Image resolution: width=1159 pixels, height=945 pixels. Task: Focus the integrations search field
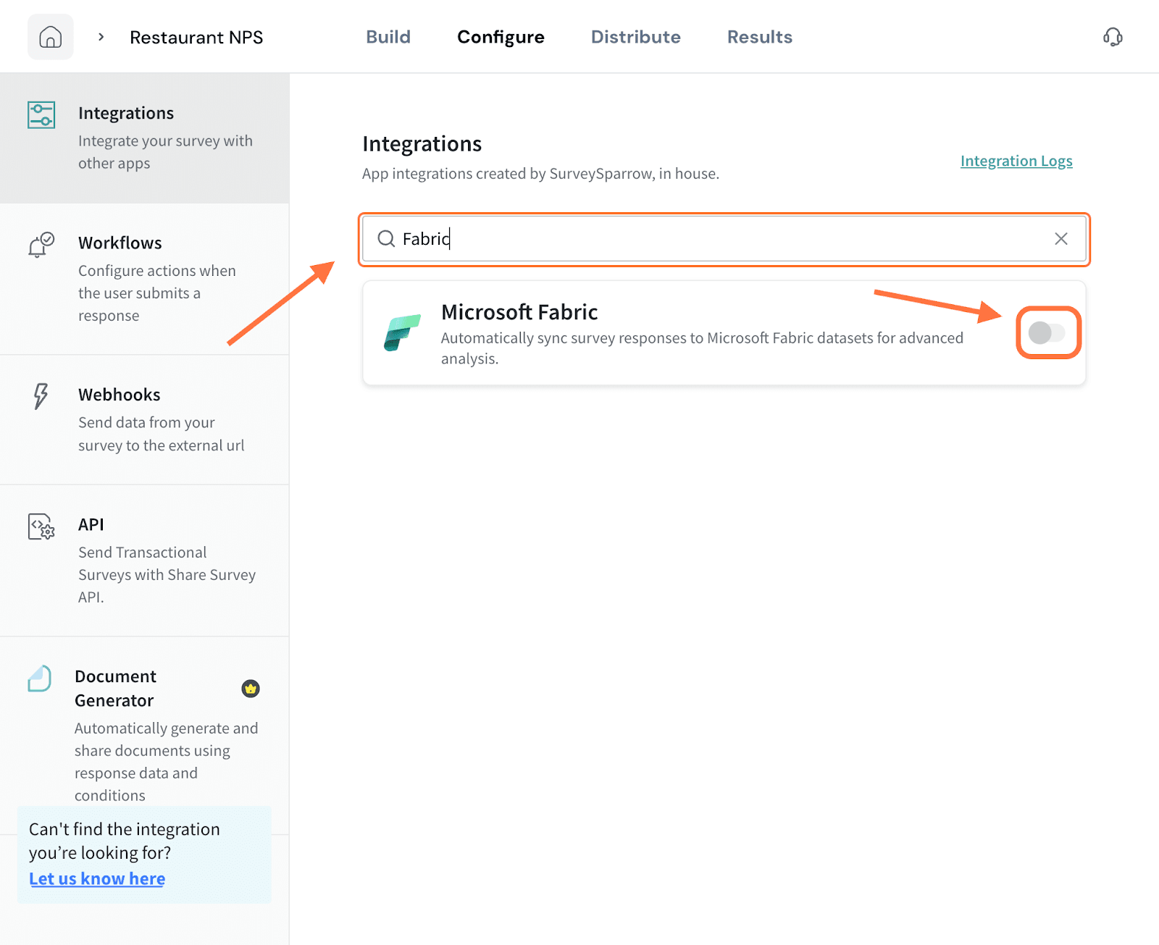[x=724, y=239]
